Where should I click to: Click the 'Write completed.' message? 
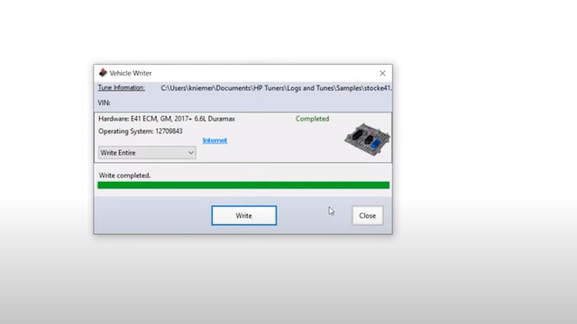click(124, 175)
